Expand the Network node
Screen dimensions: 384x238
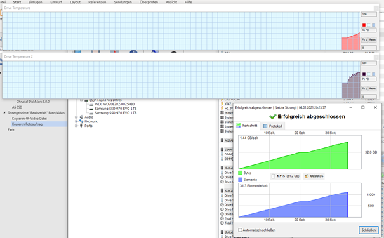coord(76,121)
